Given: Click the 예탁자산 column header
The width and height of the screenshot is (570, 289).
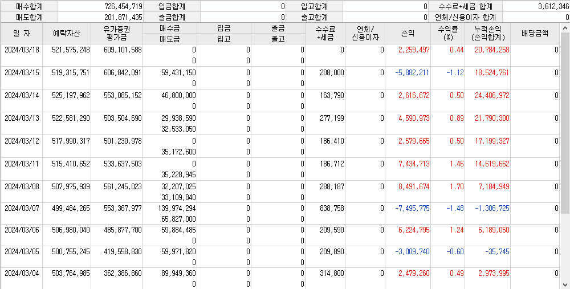Looking at the screenshot, I should point(67,34).
